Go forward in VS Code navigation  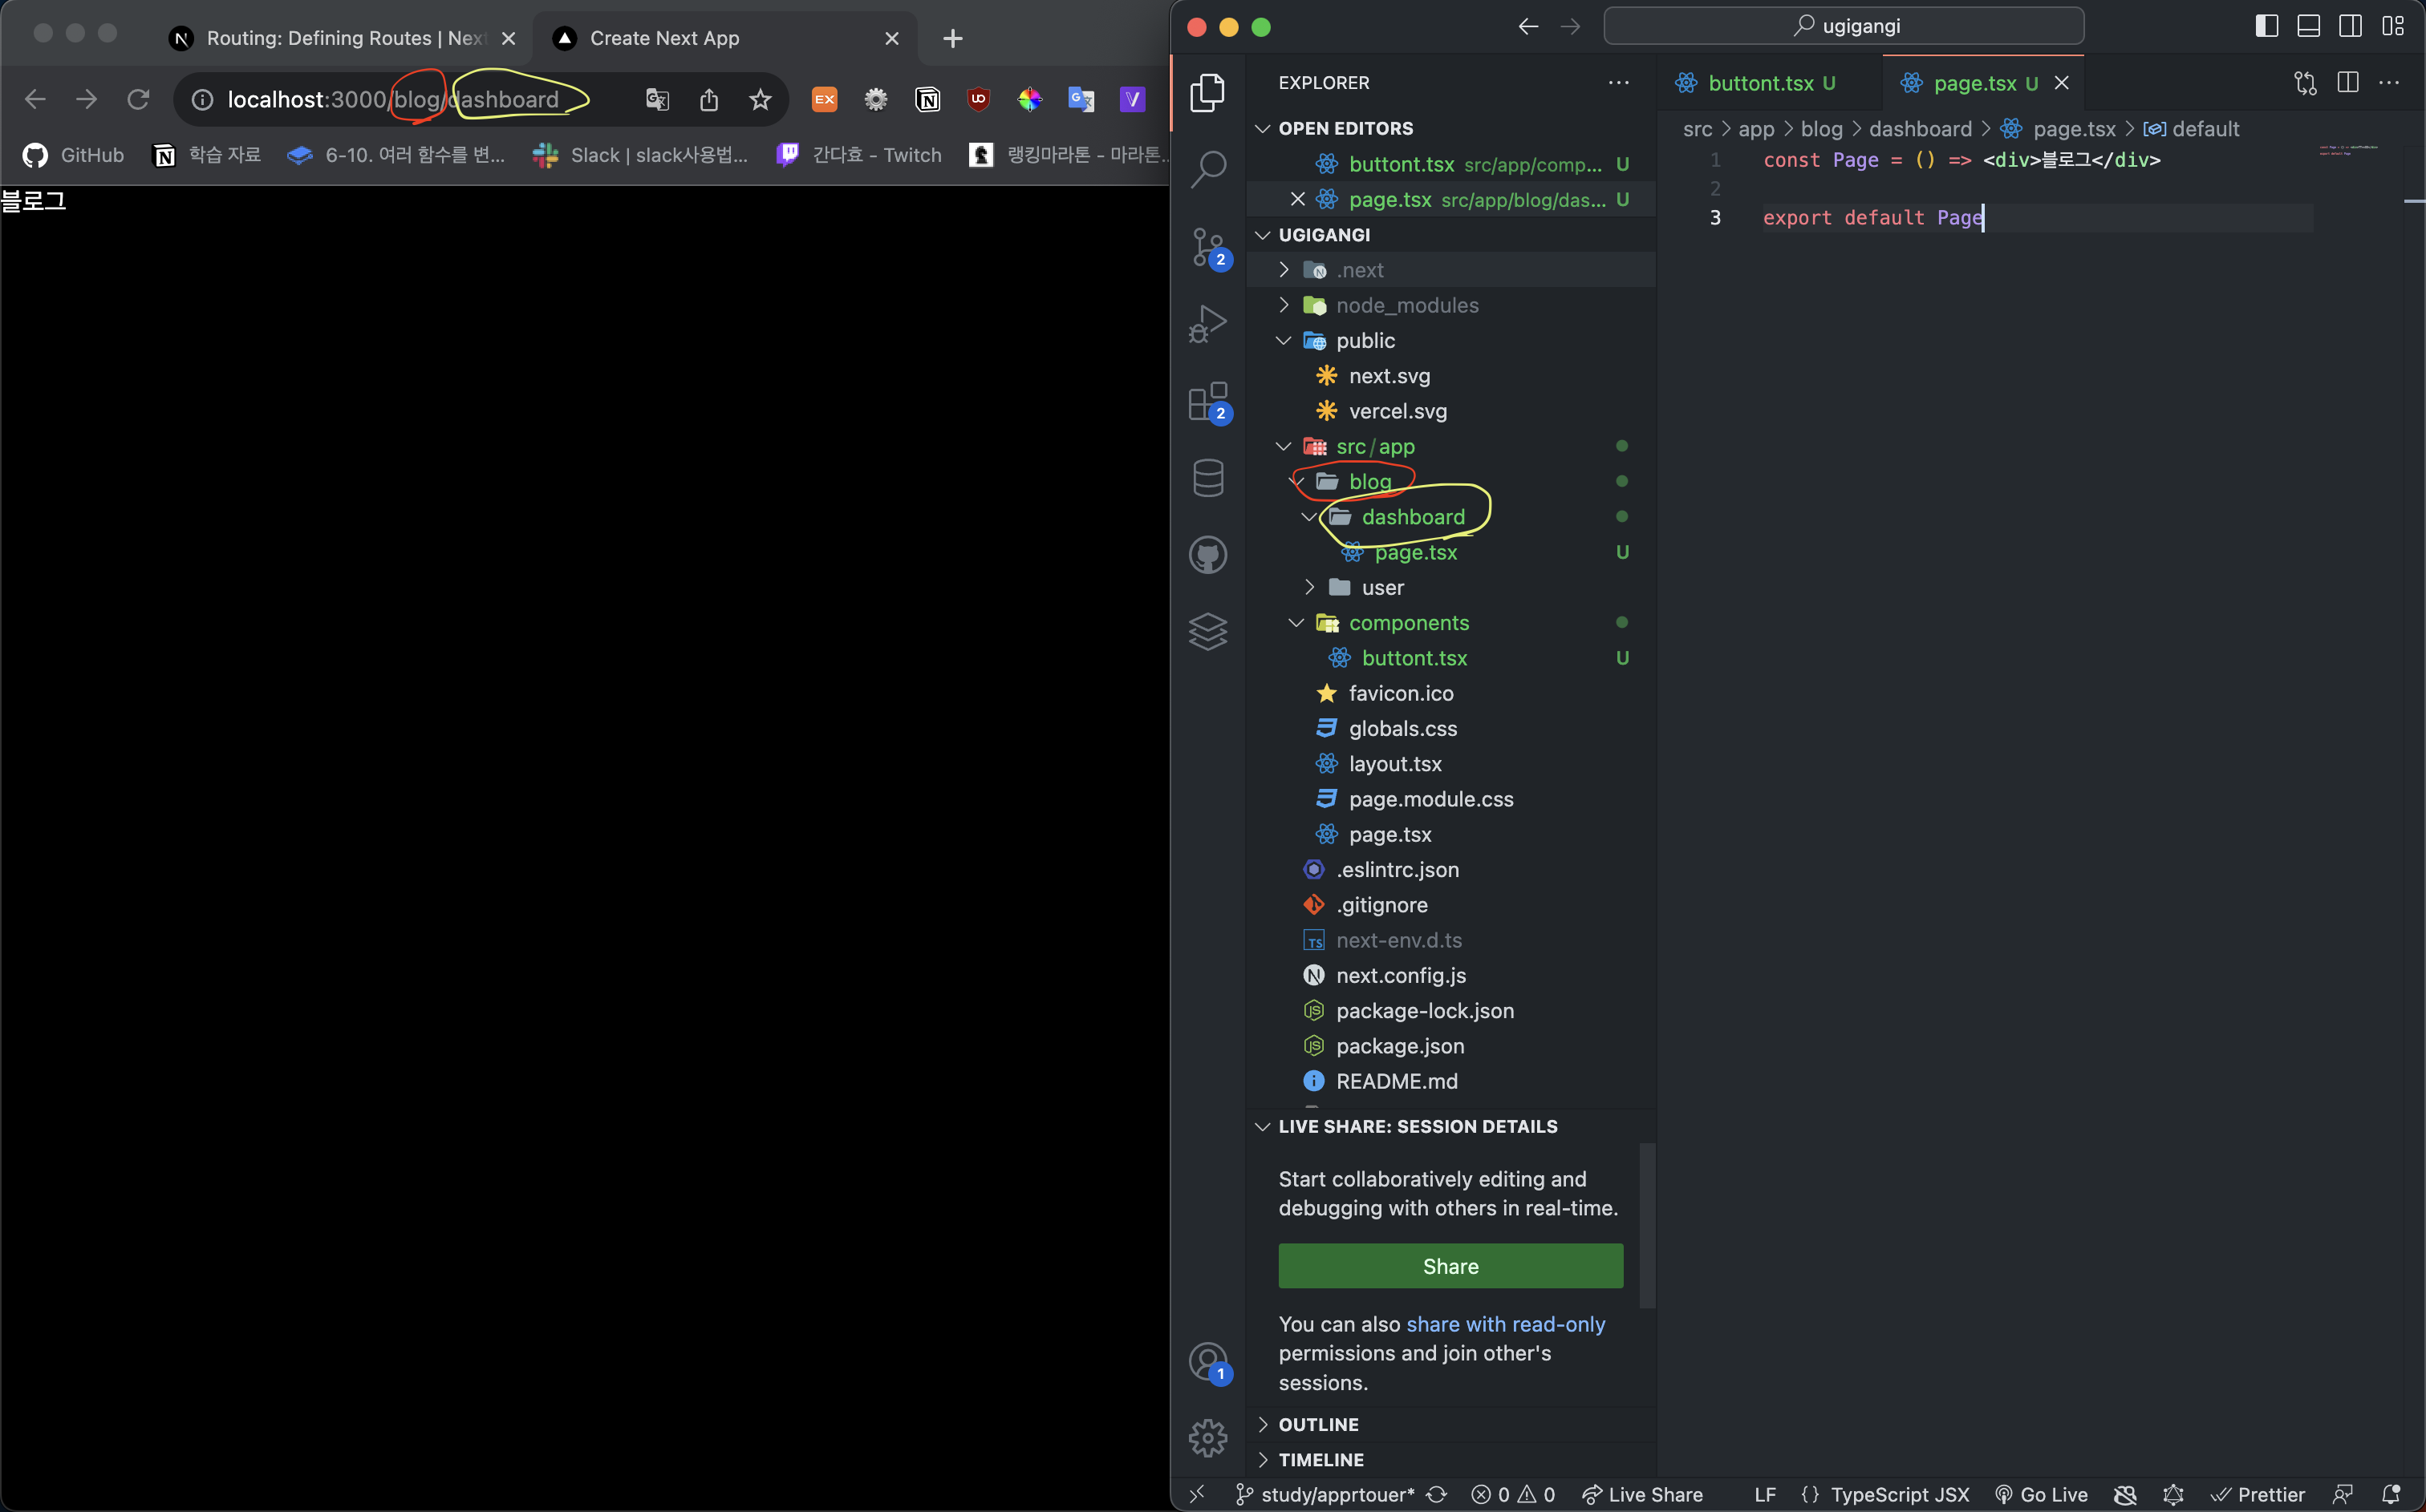coord(1571,26)
